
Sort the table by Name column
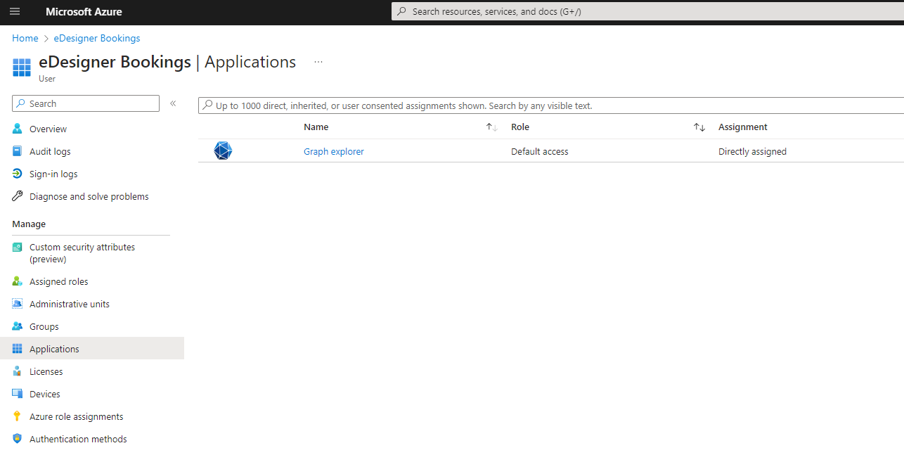[491, 127]
